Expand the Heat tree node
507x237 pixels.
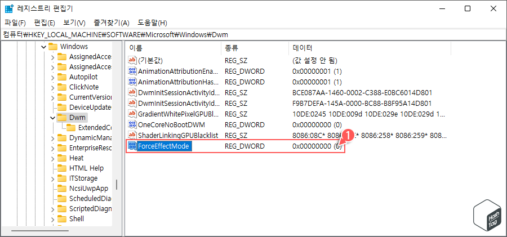tap(53, 158)
